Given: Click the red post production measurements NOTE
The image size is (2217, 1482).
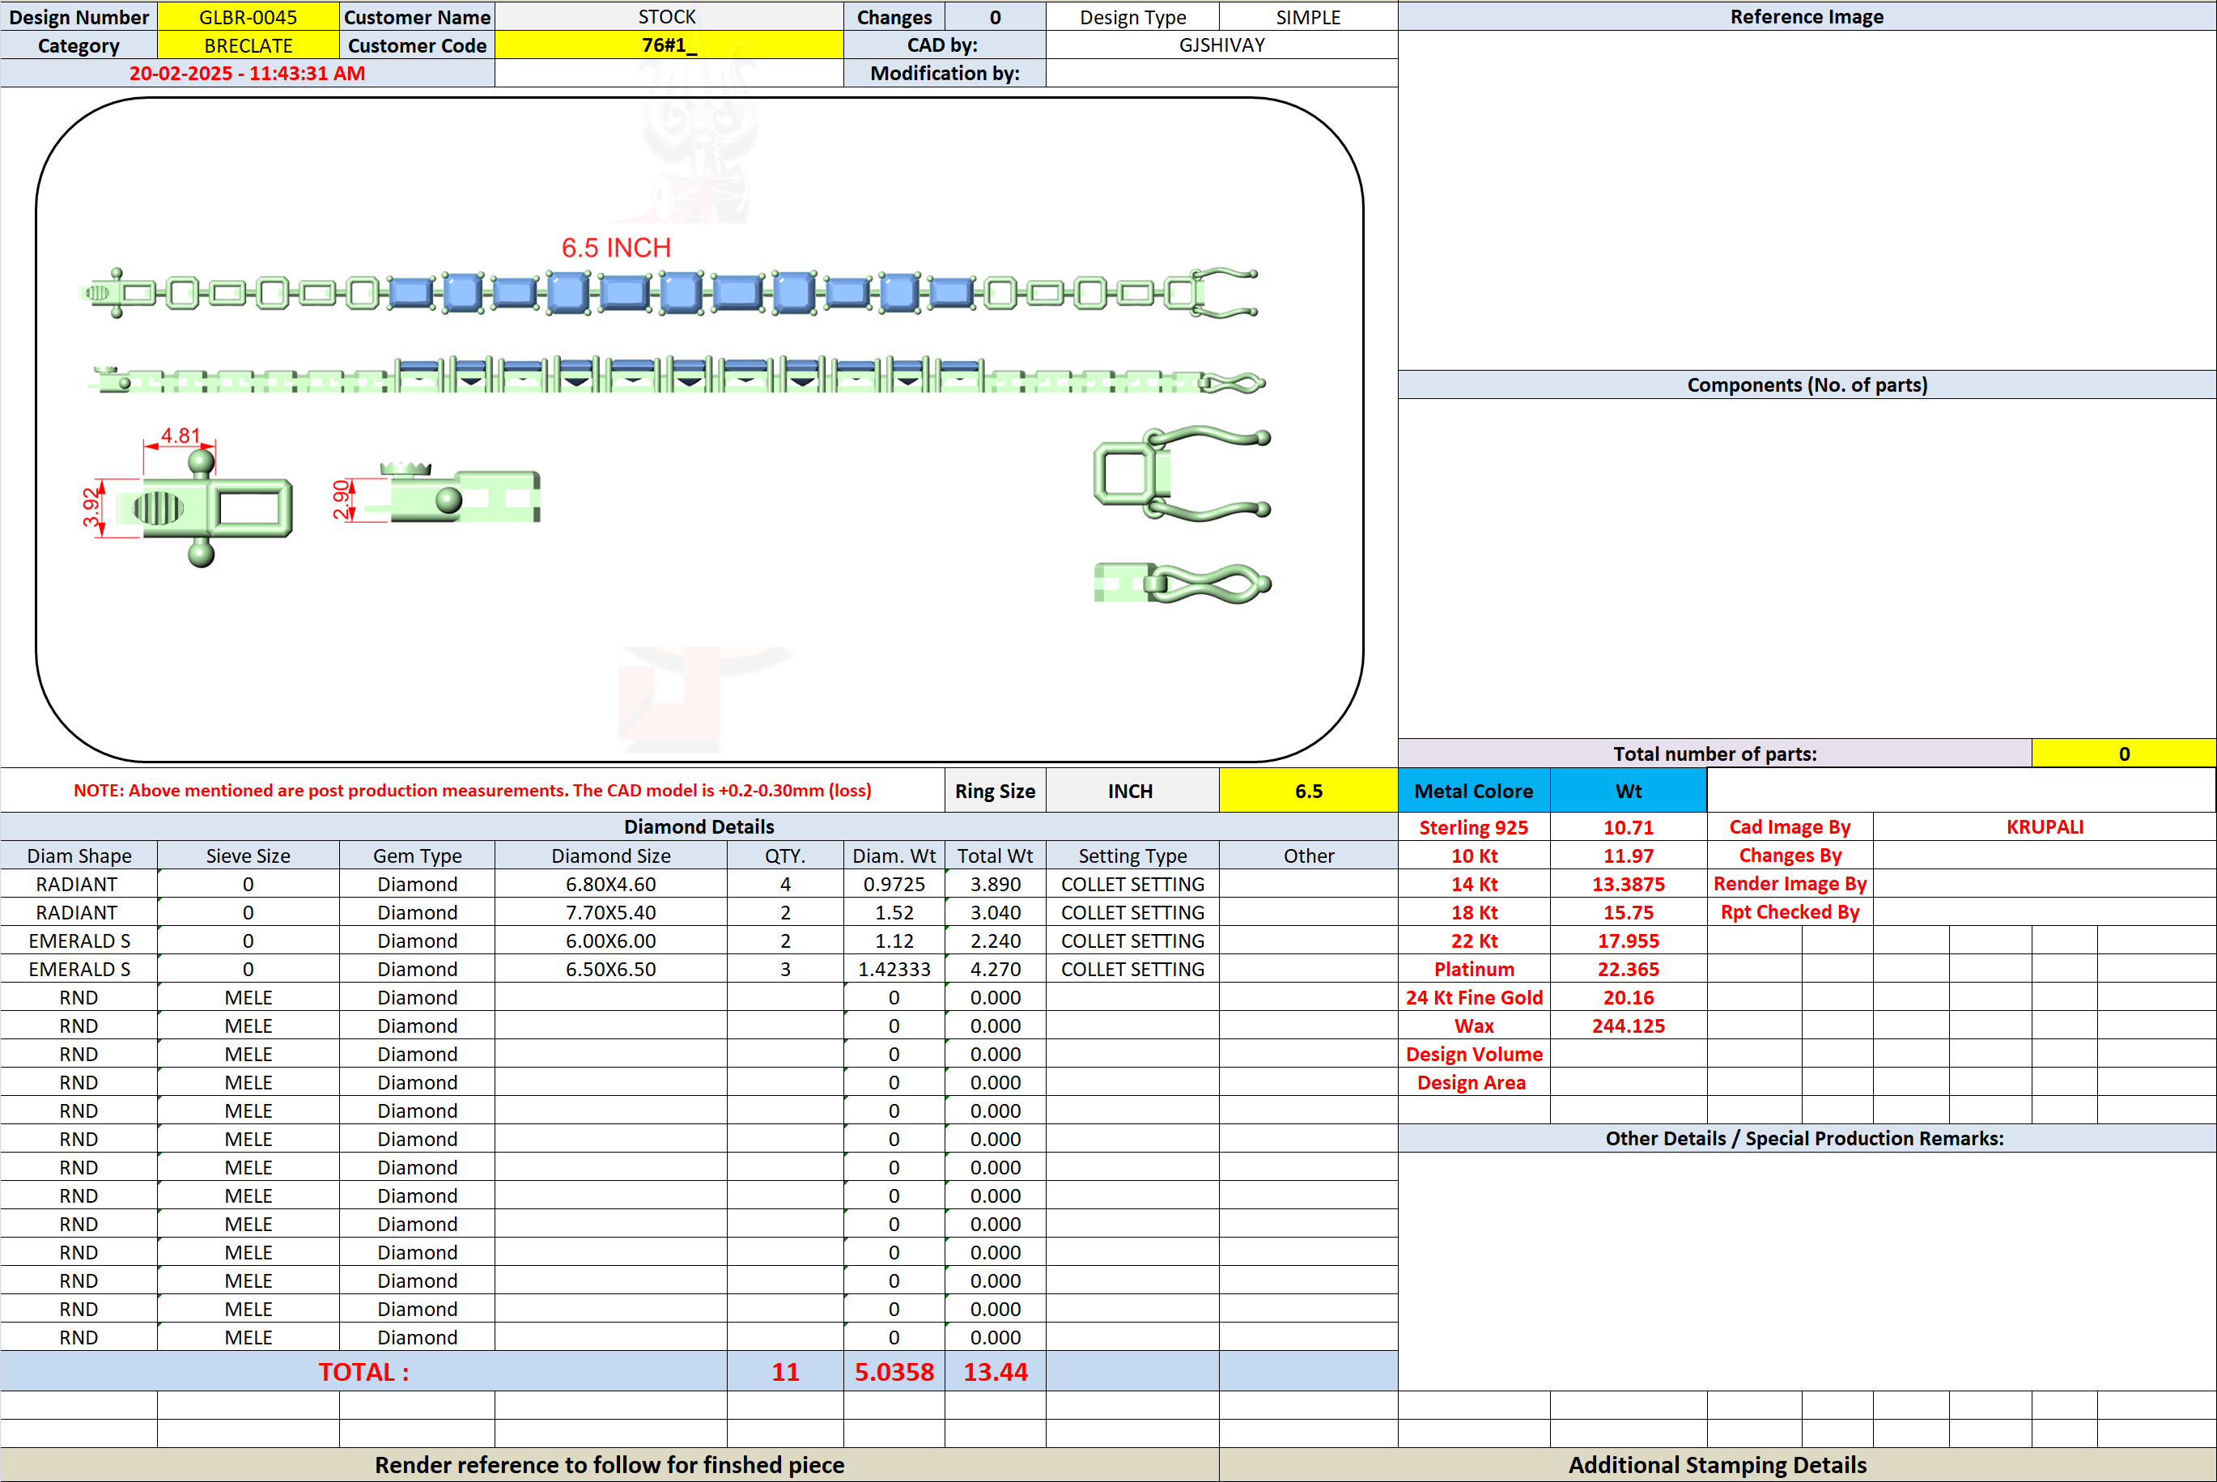Looking at the screenshot, I should point(473,790).
